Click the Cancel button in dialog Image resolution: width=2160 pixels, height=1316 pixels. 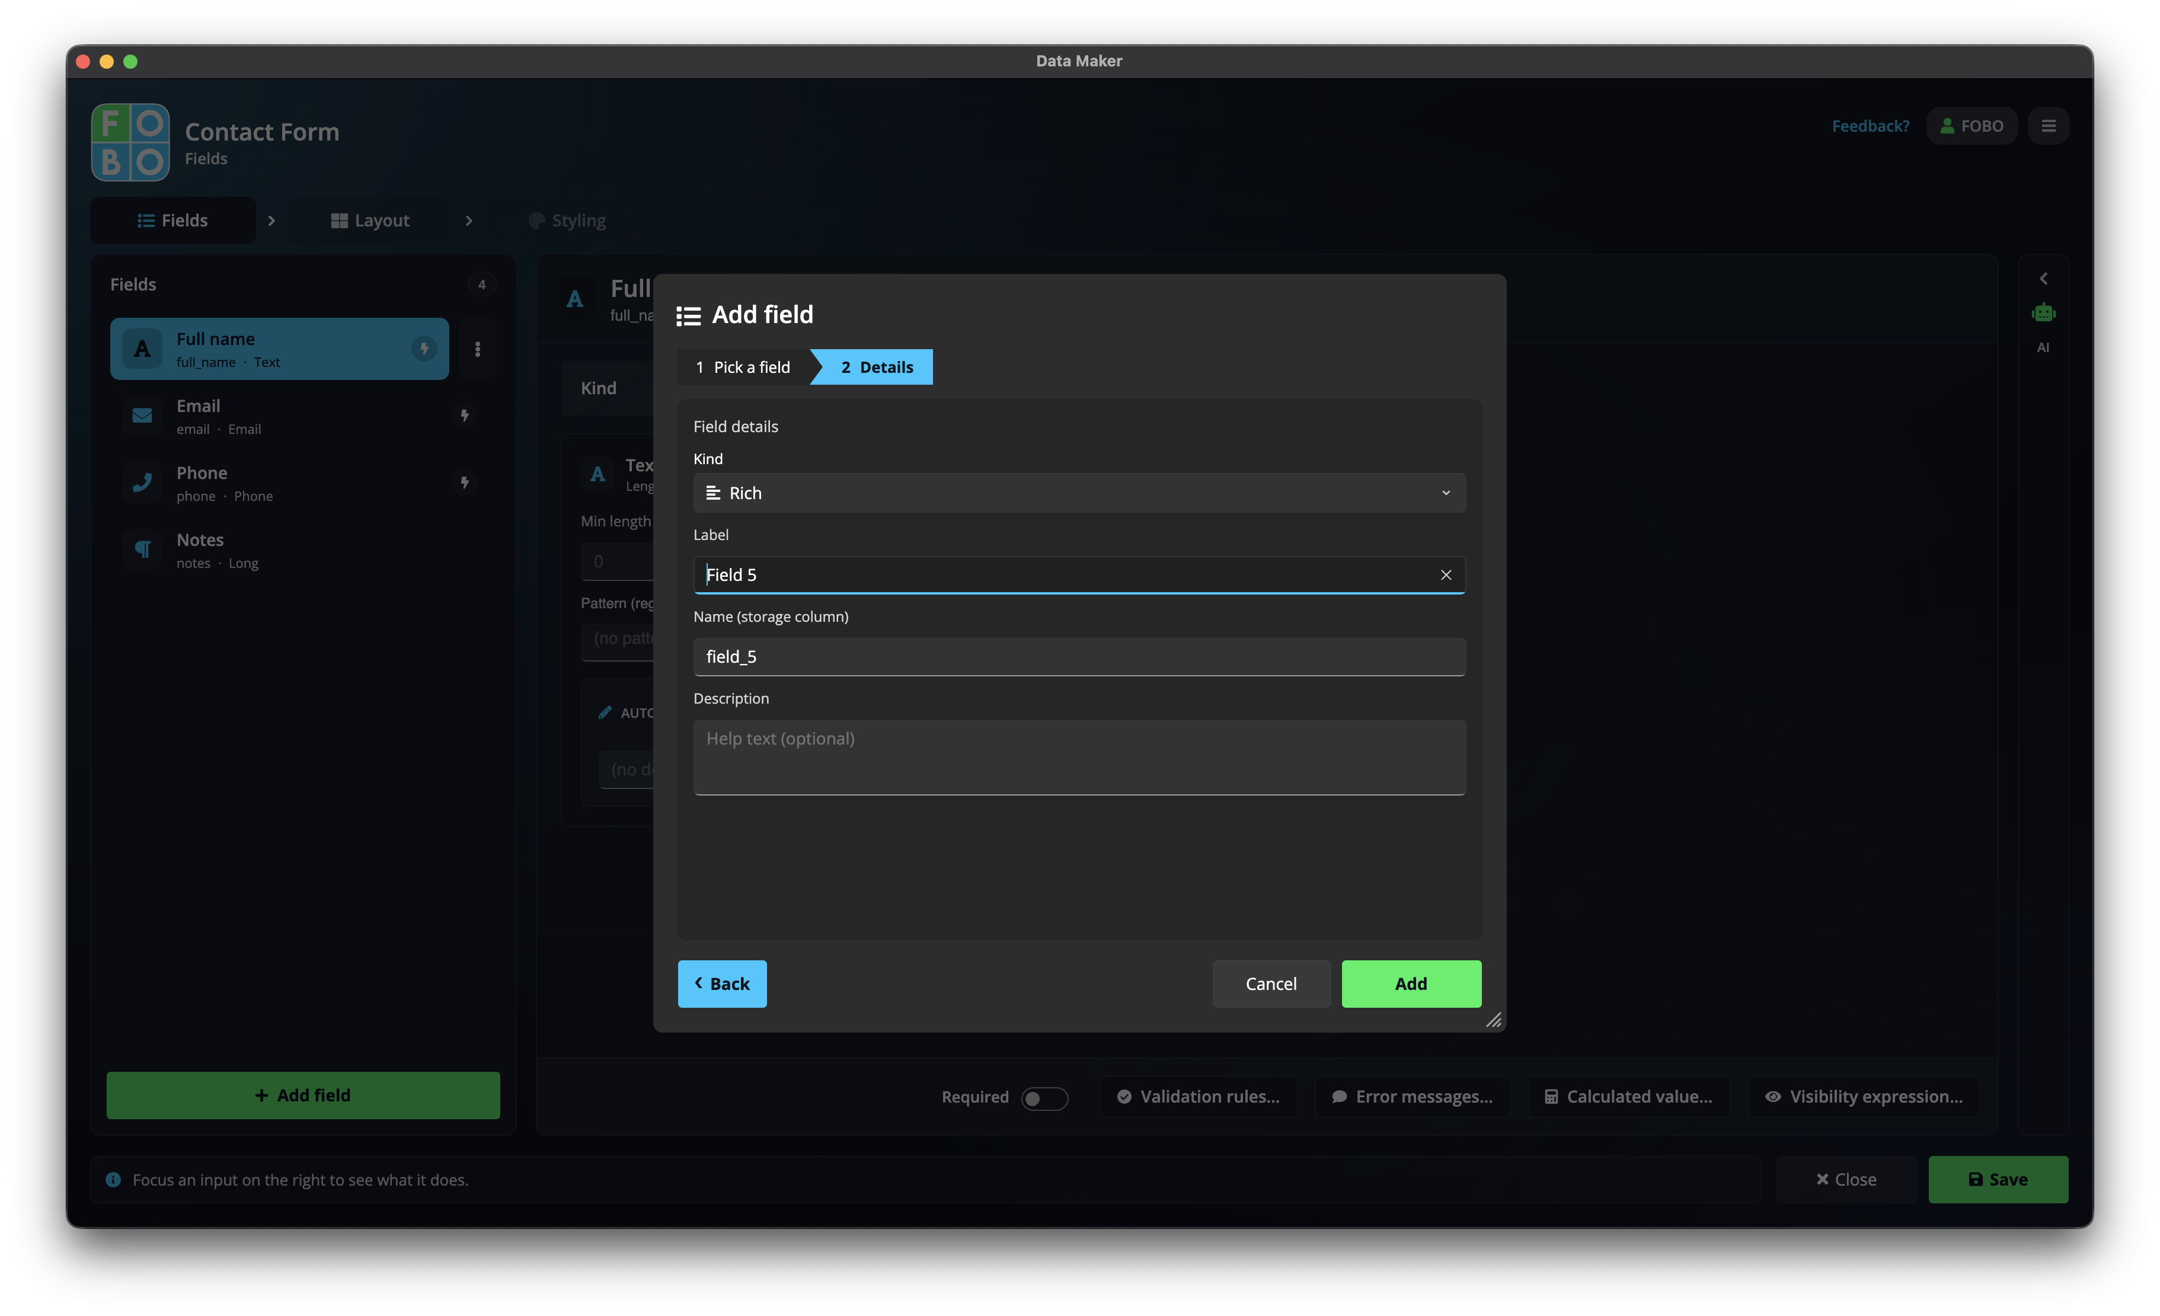pos(1270,983)
